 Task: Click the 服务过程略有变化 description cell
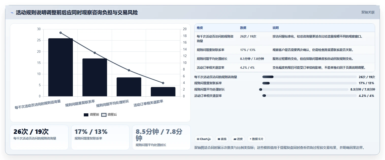313,59
